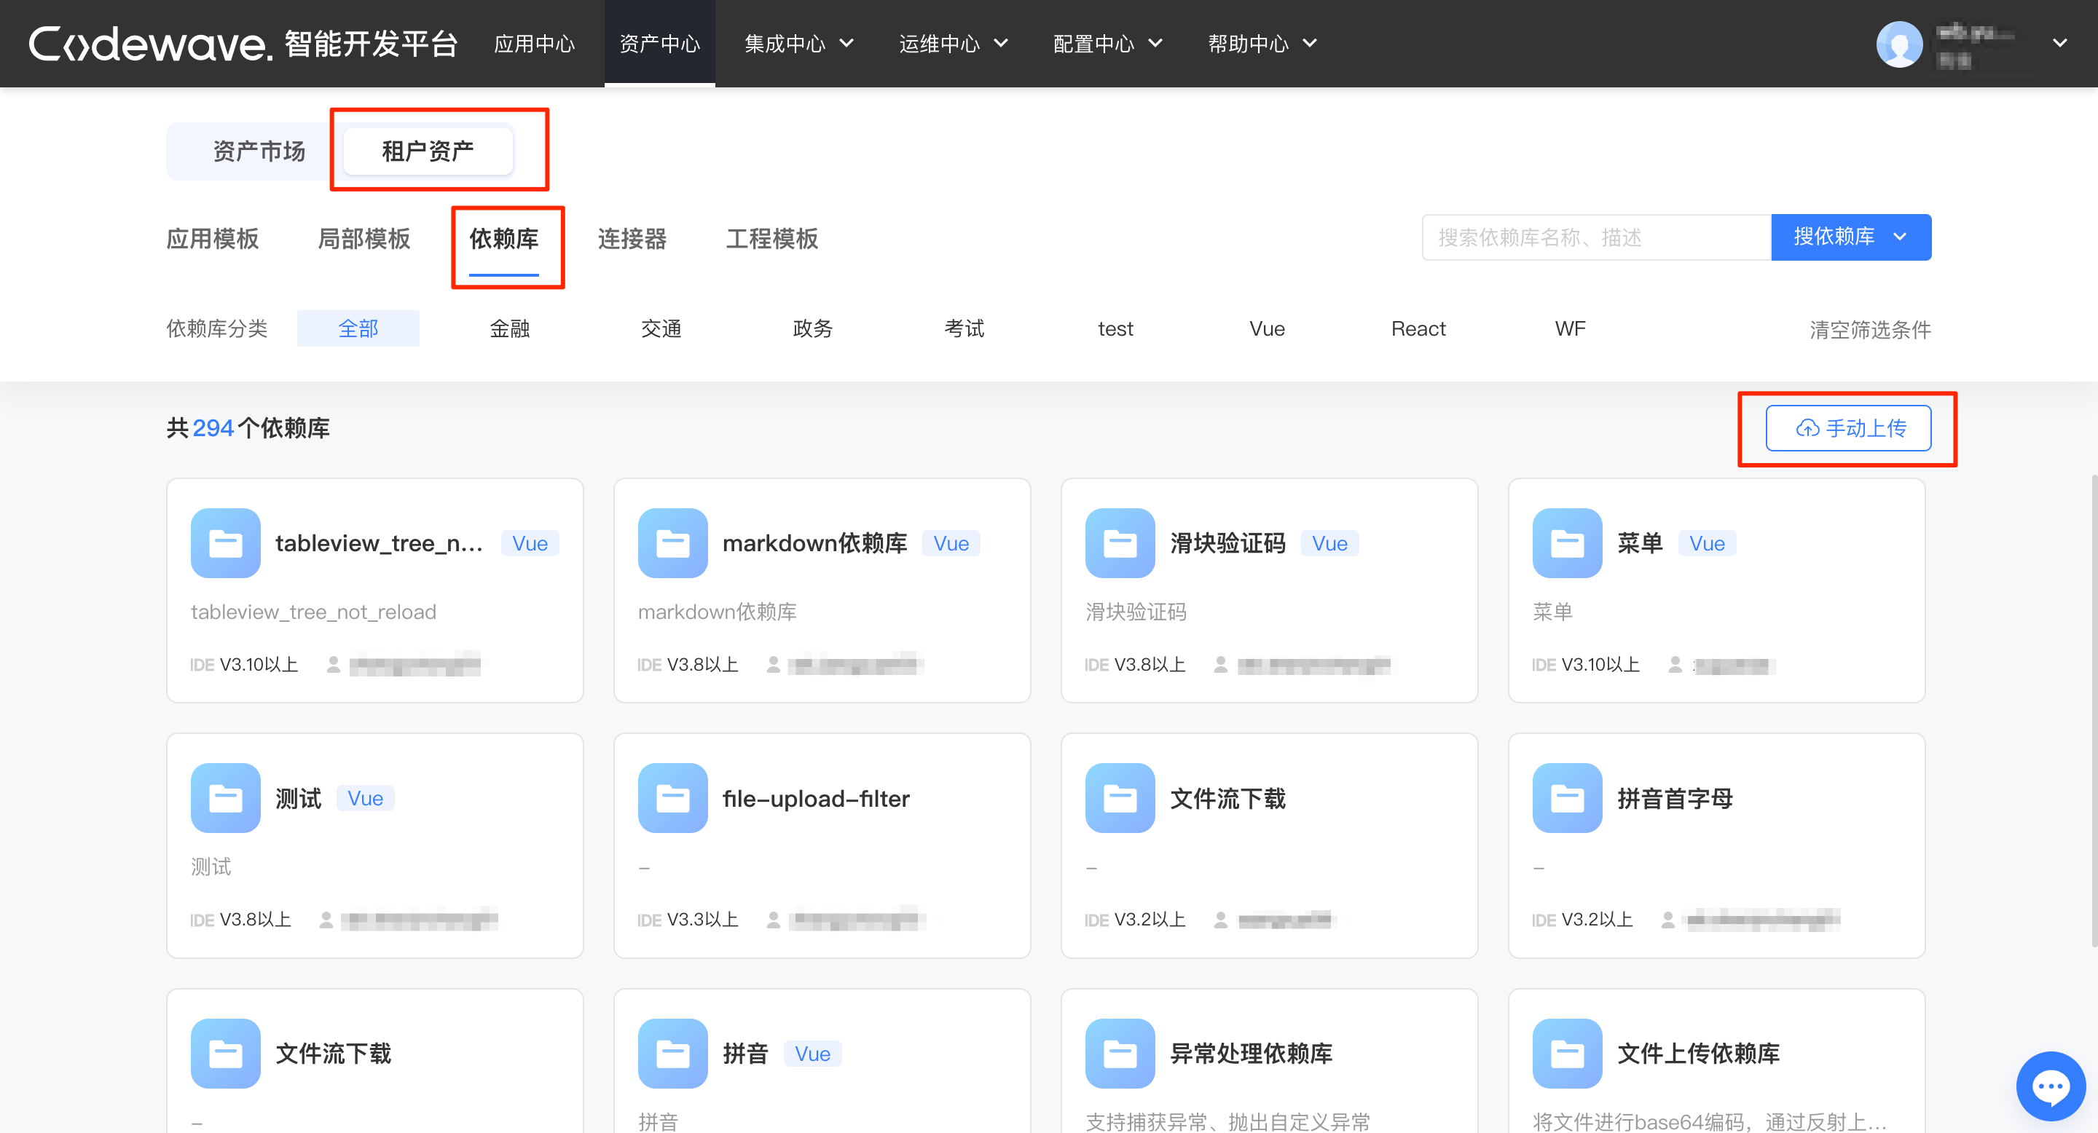
Task: Open the 连接器 tab
Action: [x=632, y=239]
